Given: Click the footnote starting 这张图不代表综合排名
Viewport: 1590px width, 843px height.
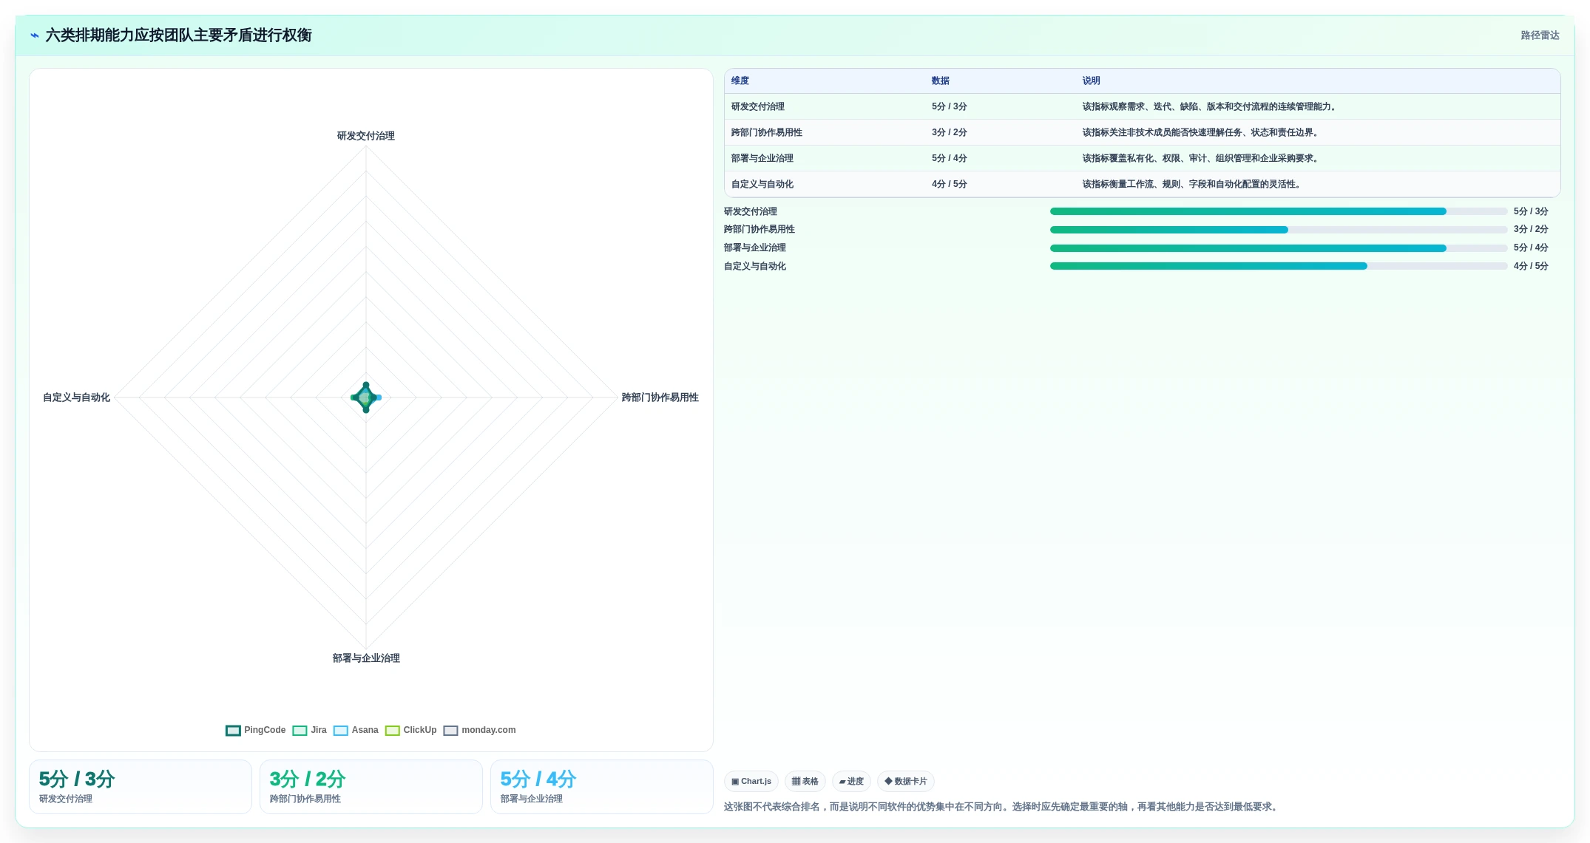Looking at the screenshot, I should point(1002,807).
